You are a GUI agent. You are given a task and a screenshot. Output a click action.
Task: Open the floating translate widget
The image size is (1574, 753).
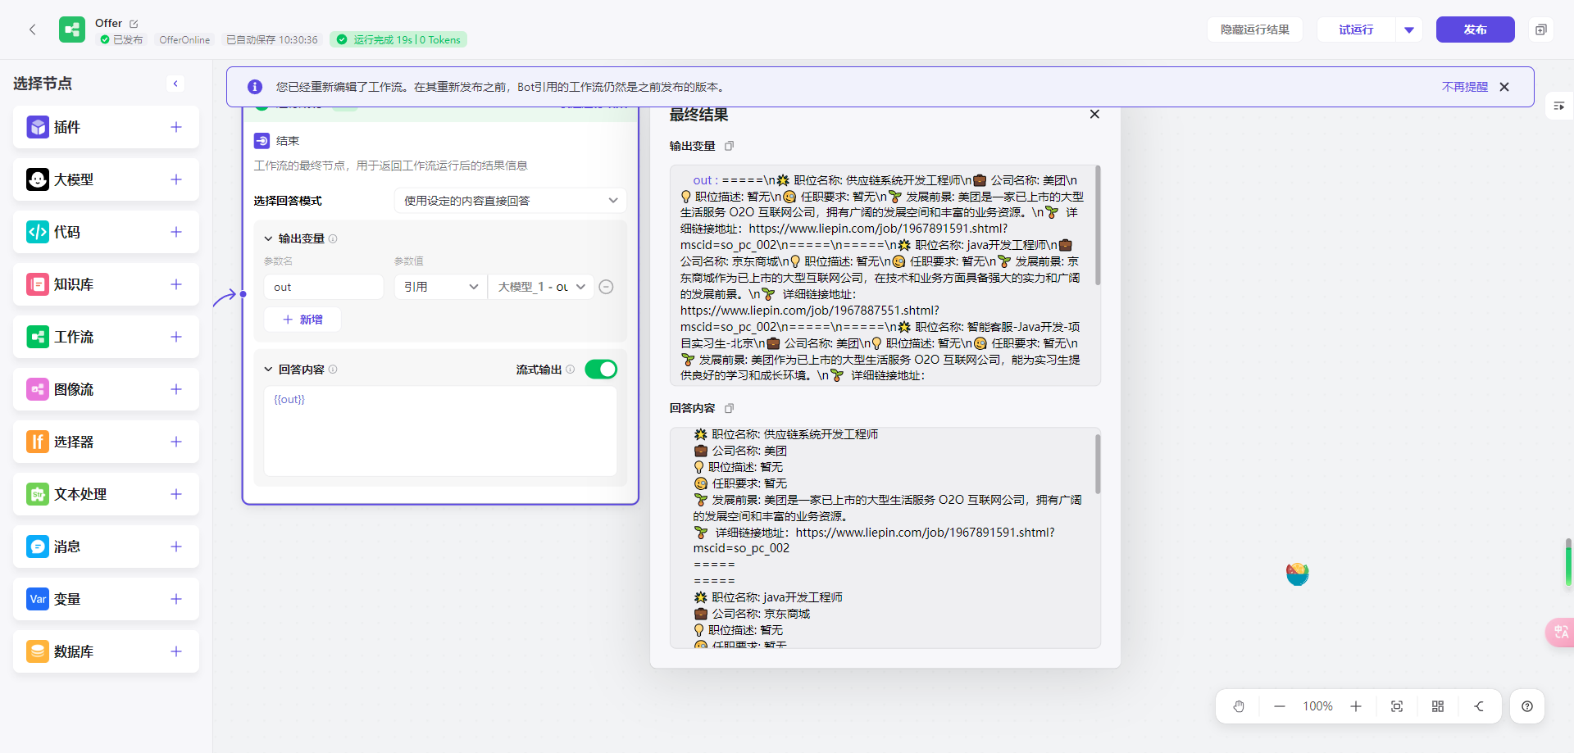(x=1560, y=632)
